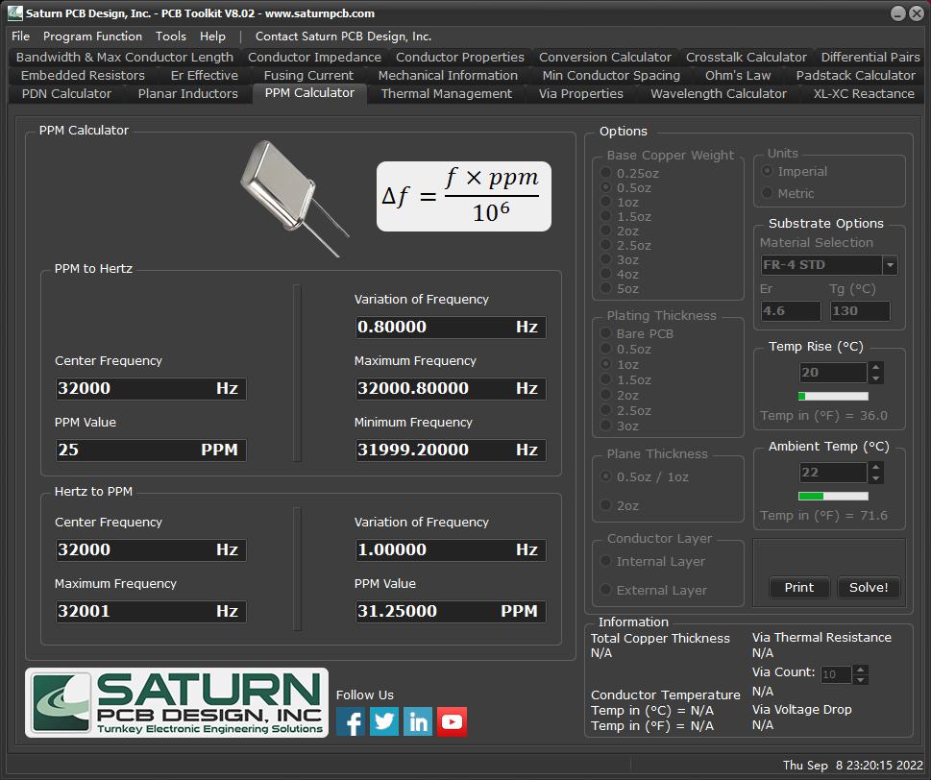This screenshot has width=931, height=780.
Task: Increase Temp Rise value
Action: (x=875, y=368)
